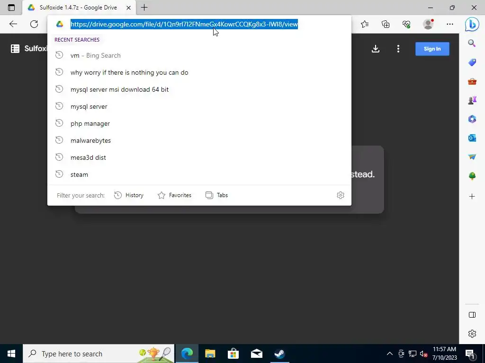Reload the page with the Refresh icon

[x=34, y=24]
